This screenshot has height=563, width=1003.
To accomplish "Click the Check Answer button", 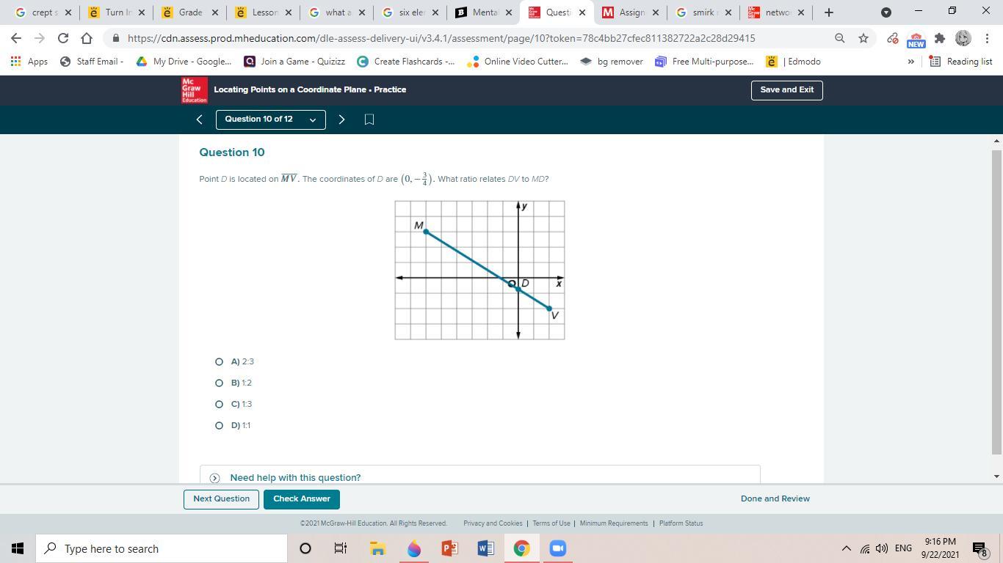I will click(302, 499).
